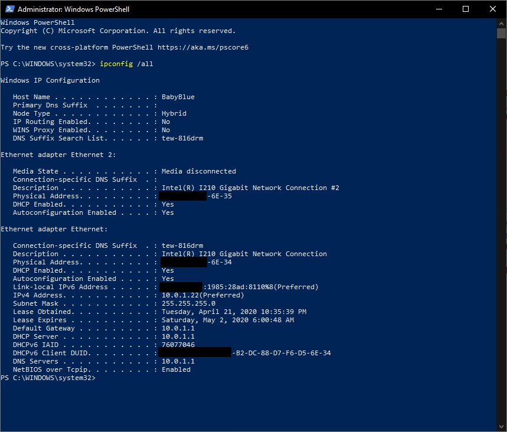Click the 'Media disconnected' state text
The image size is (507, 432).
198,171
